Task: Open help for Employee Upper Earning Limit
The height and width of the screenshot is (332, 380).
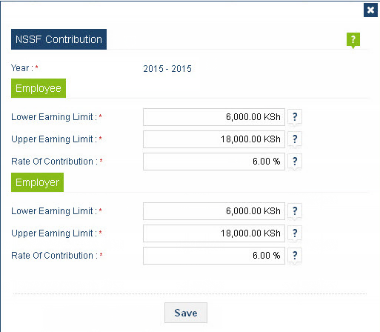Action: coord(295,139)
